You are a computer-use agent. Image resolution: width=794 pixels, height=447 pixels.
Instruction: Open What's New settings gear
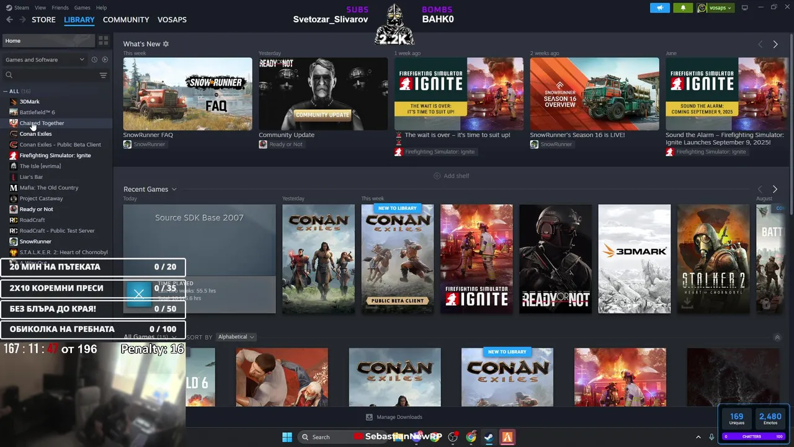166,44
